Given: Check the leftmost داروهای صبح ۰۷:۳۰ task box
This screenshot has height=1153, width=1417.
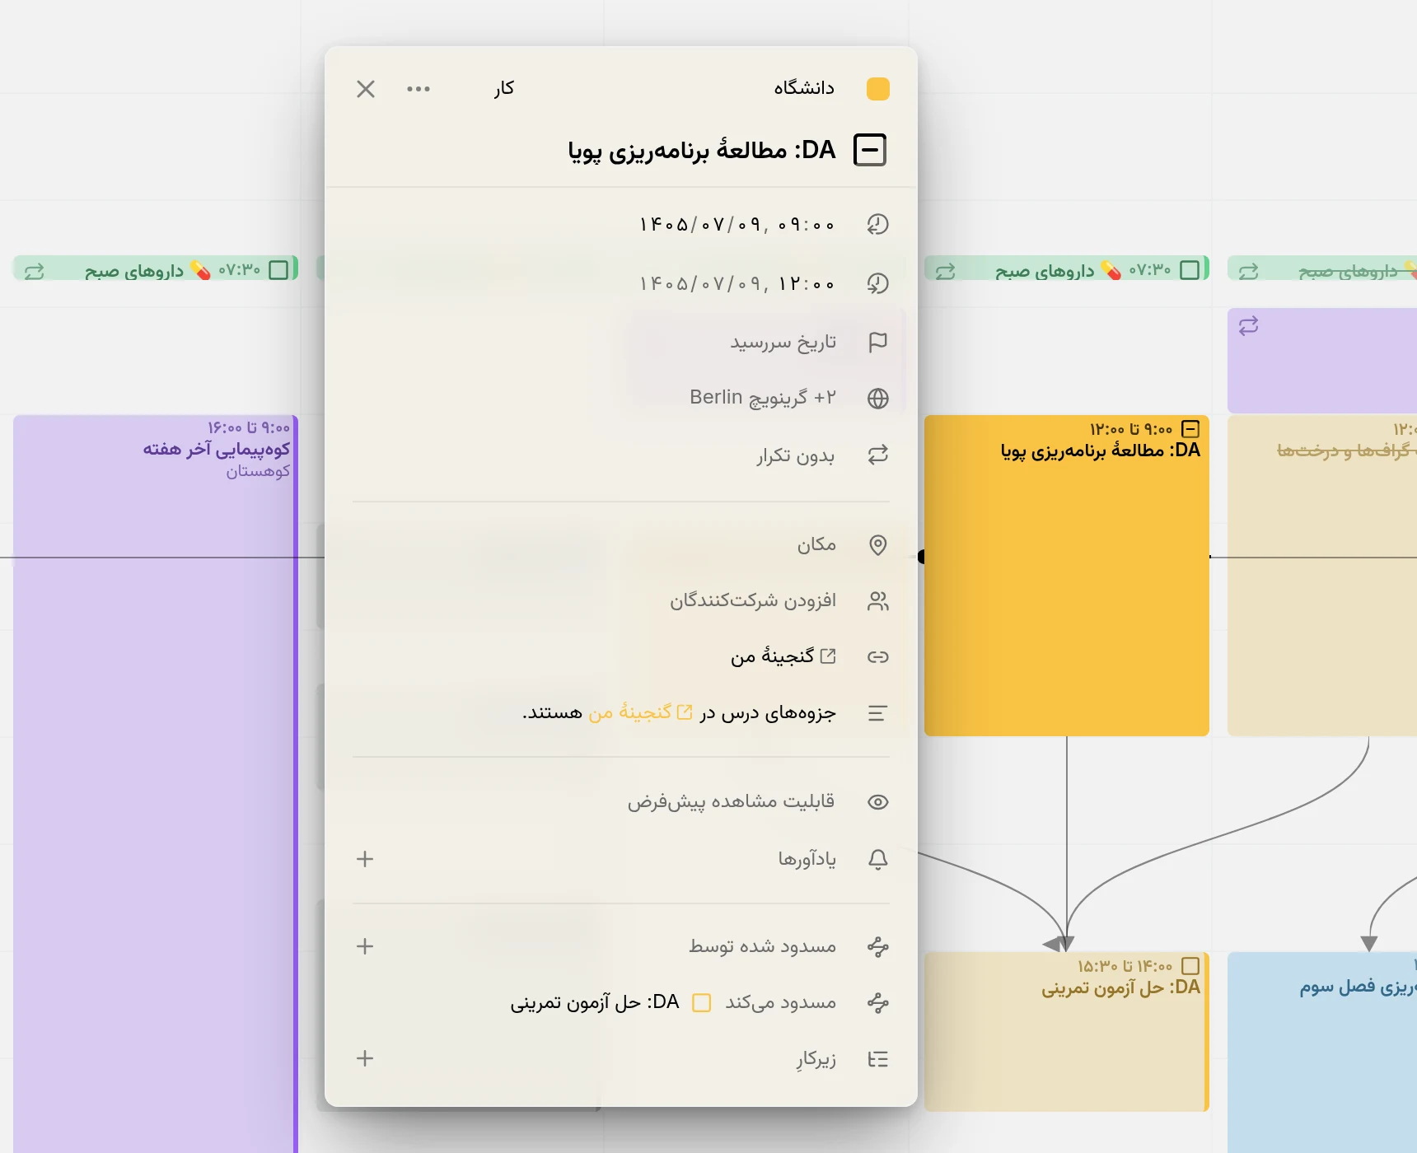Looking at the screenshot, I should point(279,270).
